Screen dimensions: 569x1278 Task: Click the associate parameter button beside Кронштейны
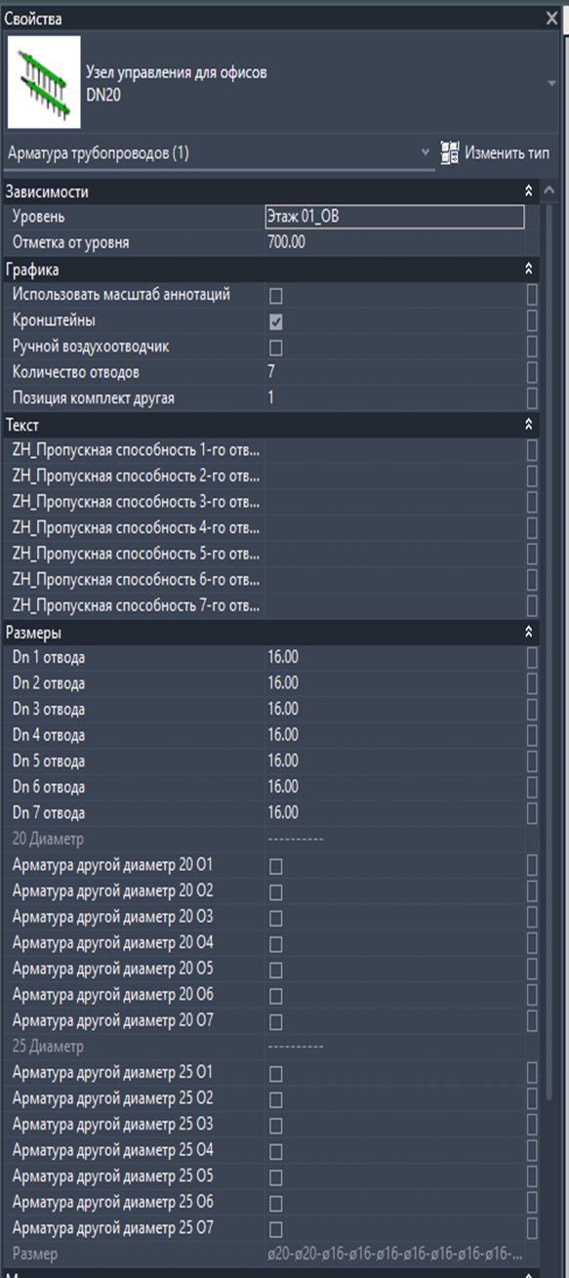(532, 321)
